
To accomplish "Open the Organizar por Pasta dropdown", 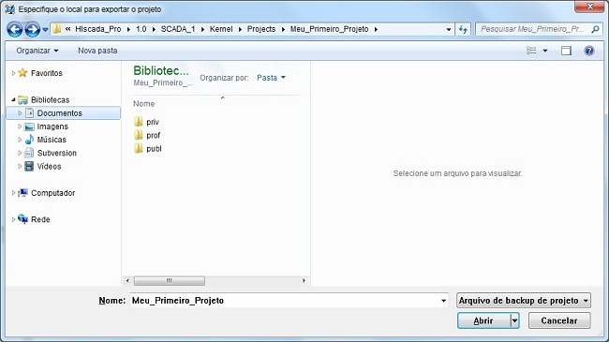I will click(271, 78).
